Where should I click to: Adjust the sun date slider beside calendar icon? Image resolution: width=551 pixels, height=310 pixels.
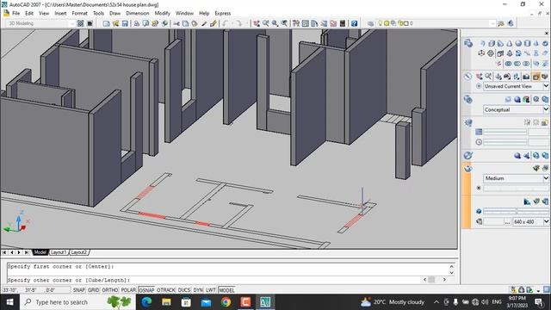click(505, 132)
